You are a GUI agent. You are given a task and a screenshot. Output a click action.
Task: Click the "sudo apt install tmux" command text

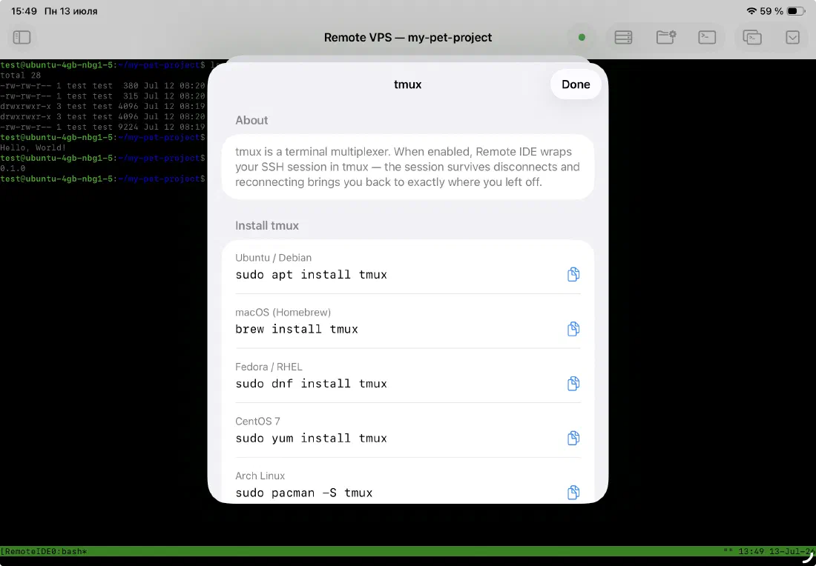[x=312, y=274]
